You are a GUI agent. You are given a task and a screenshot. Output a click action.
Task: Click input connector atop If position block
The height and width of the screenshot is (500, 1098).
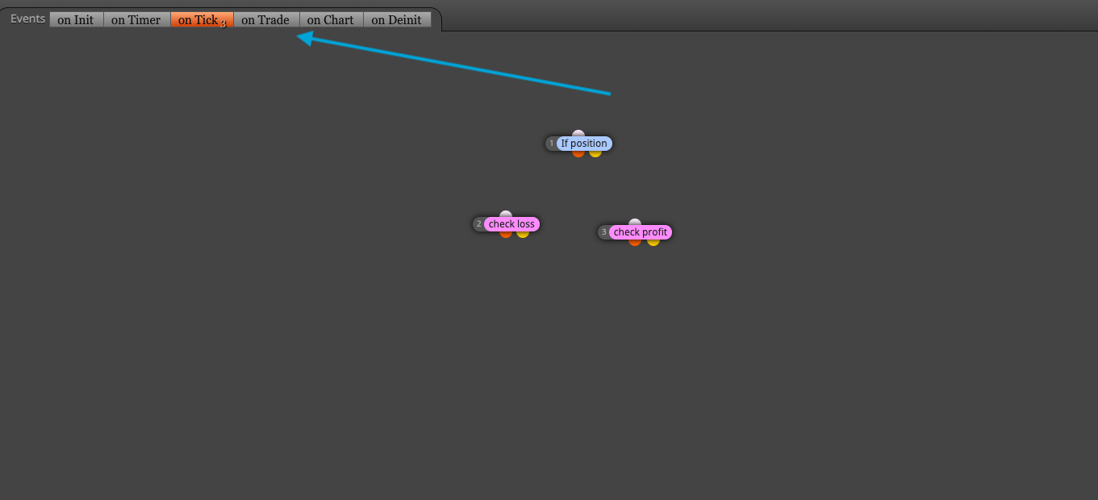pos(578,134)
